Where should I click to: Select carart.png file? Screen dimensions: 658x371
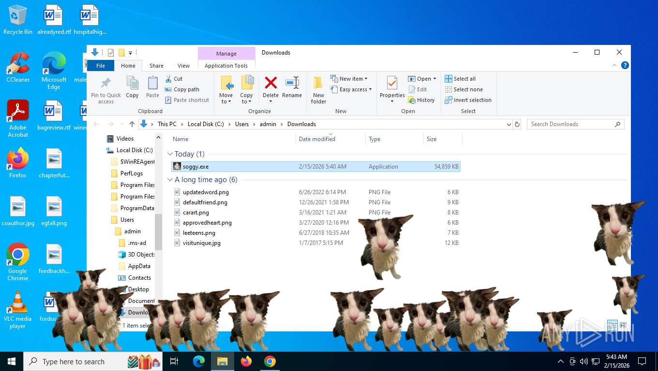coord(316,213)
